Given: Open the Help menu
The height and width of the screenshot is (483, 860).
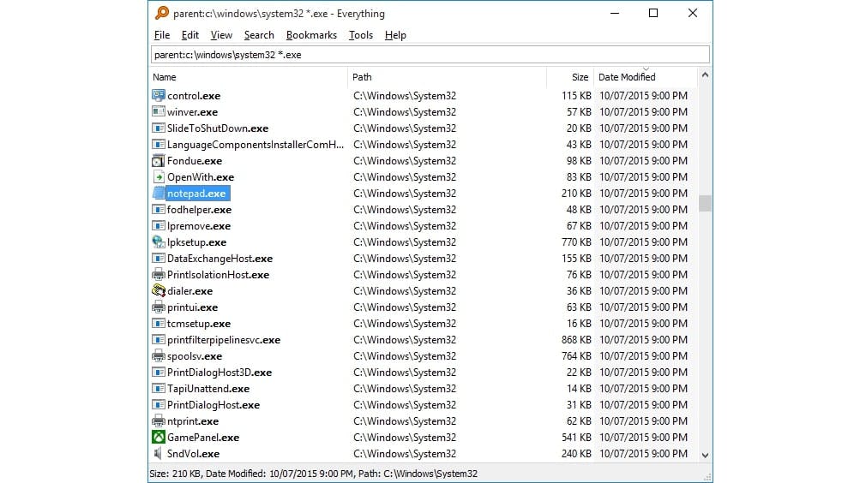Looking at the screenshot, I should tap(395, 35).
